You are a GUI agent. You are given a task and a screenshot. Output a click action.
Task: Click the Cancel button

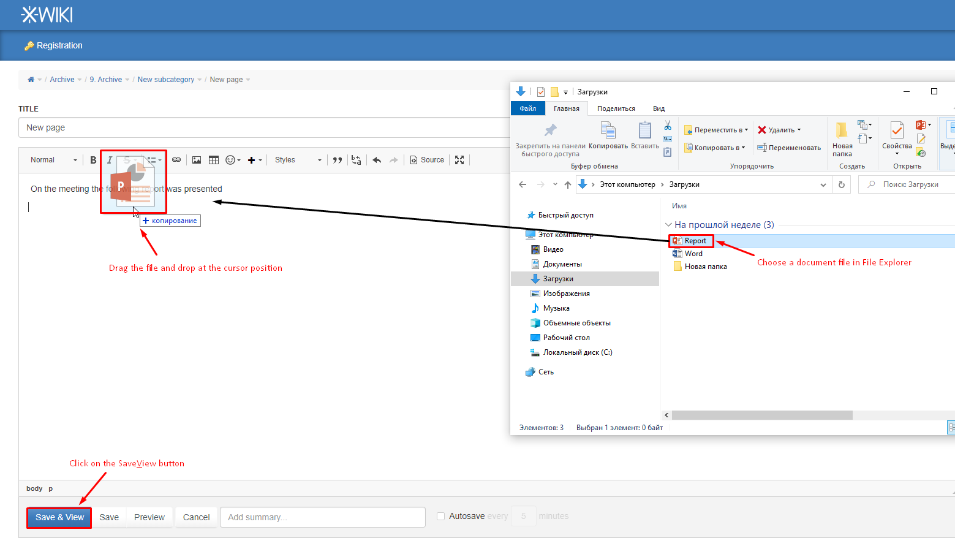coord(196,517)
